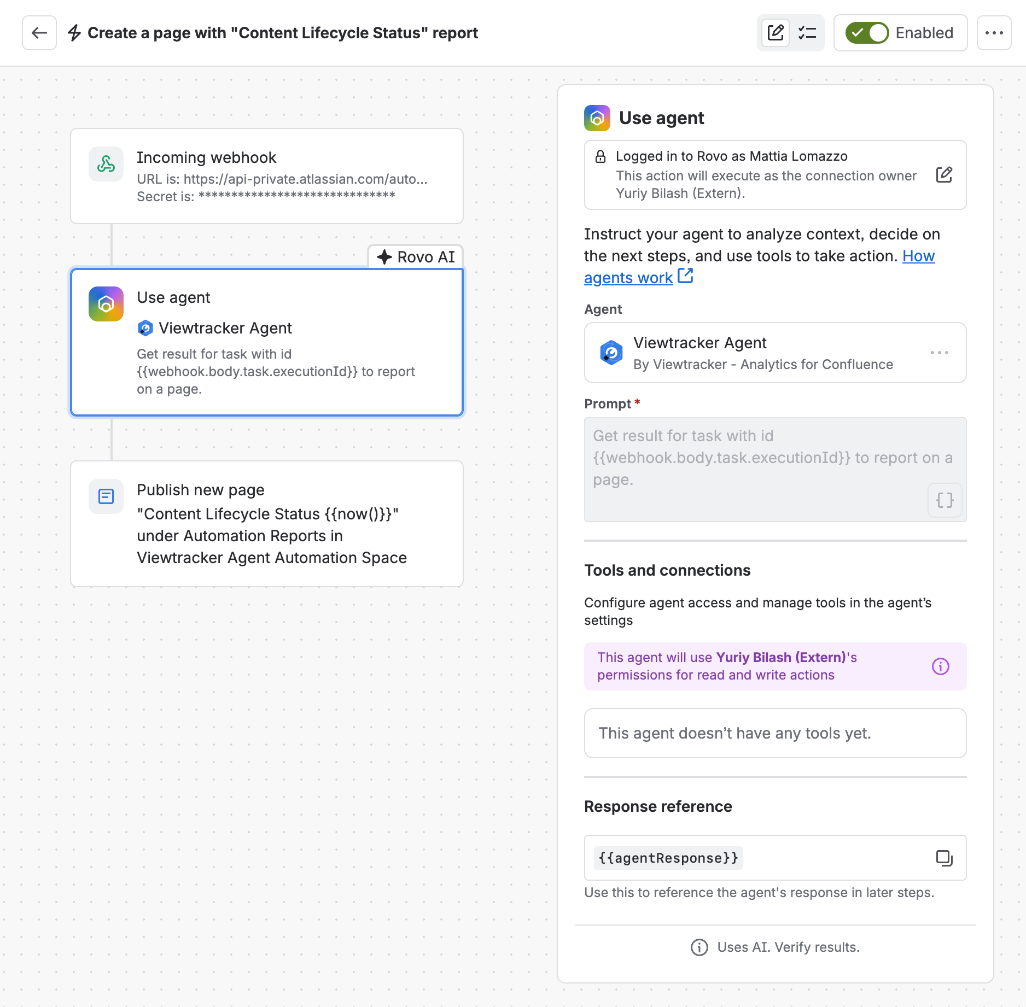Click the Viewtracker Agent selector field
This screenshot has height=1007, width=1026.
(x=776, y=353)
